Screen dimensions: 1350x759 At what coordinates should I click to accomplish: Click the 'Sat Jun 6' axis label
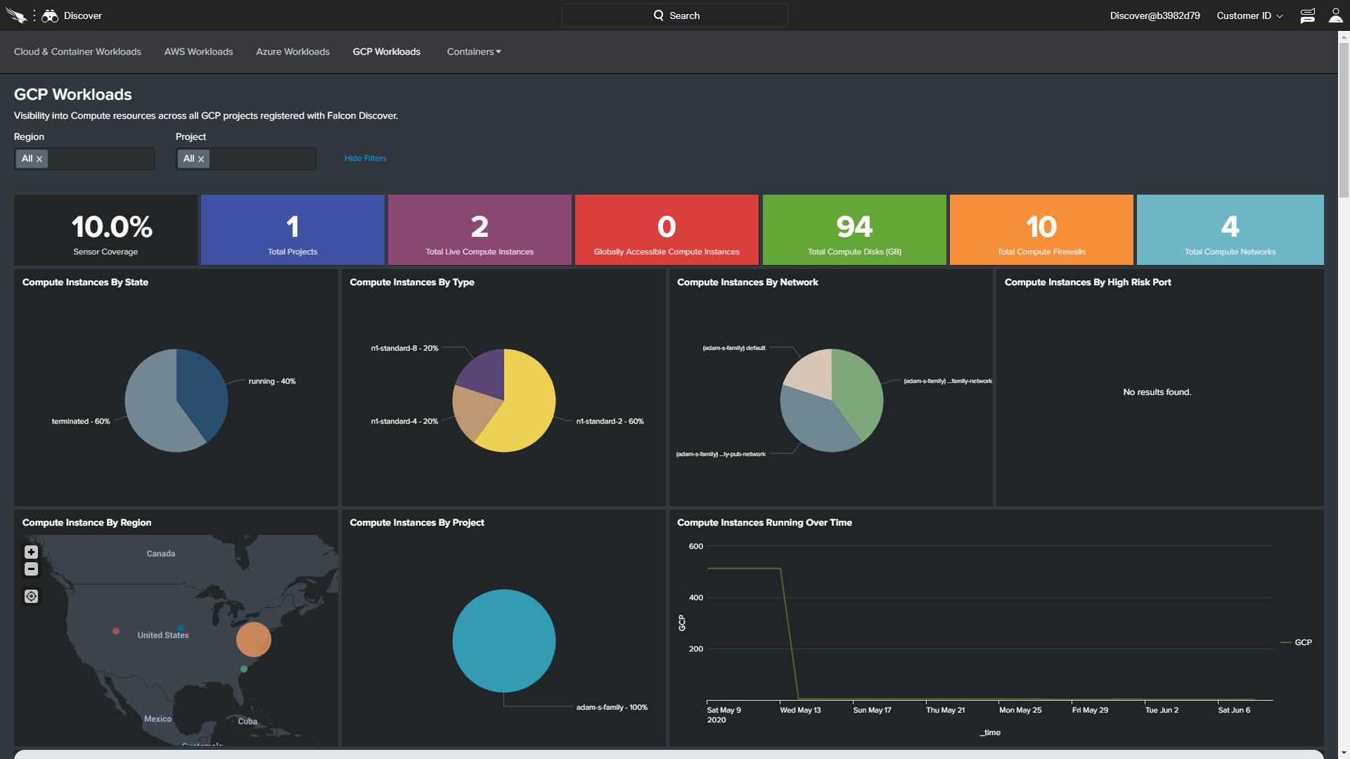[x=1234, y=710]
